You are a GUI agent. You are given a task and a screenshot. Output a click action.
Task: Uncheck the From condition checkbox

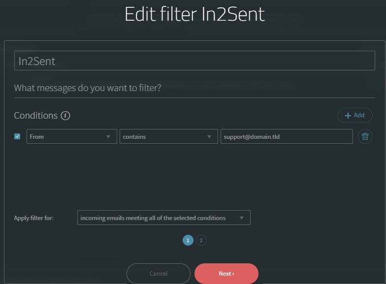[17, 136]
